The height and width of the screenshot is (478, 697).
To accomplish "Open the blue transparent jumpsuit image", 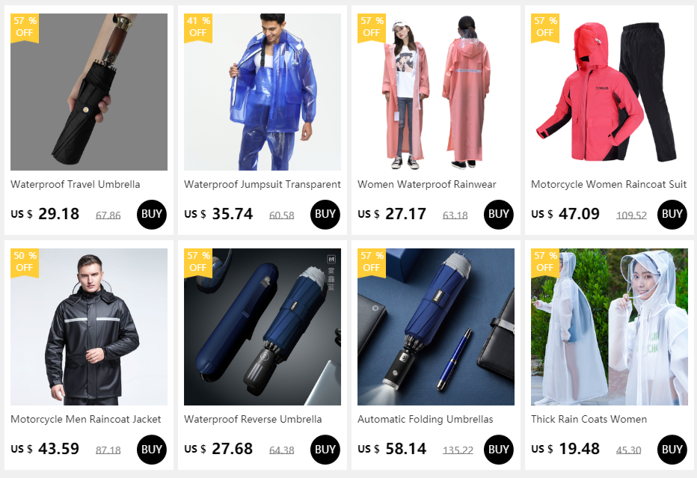I will click(x=262, y=91).
